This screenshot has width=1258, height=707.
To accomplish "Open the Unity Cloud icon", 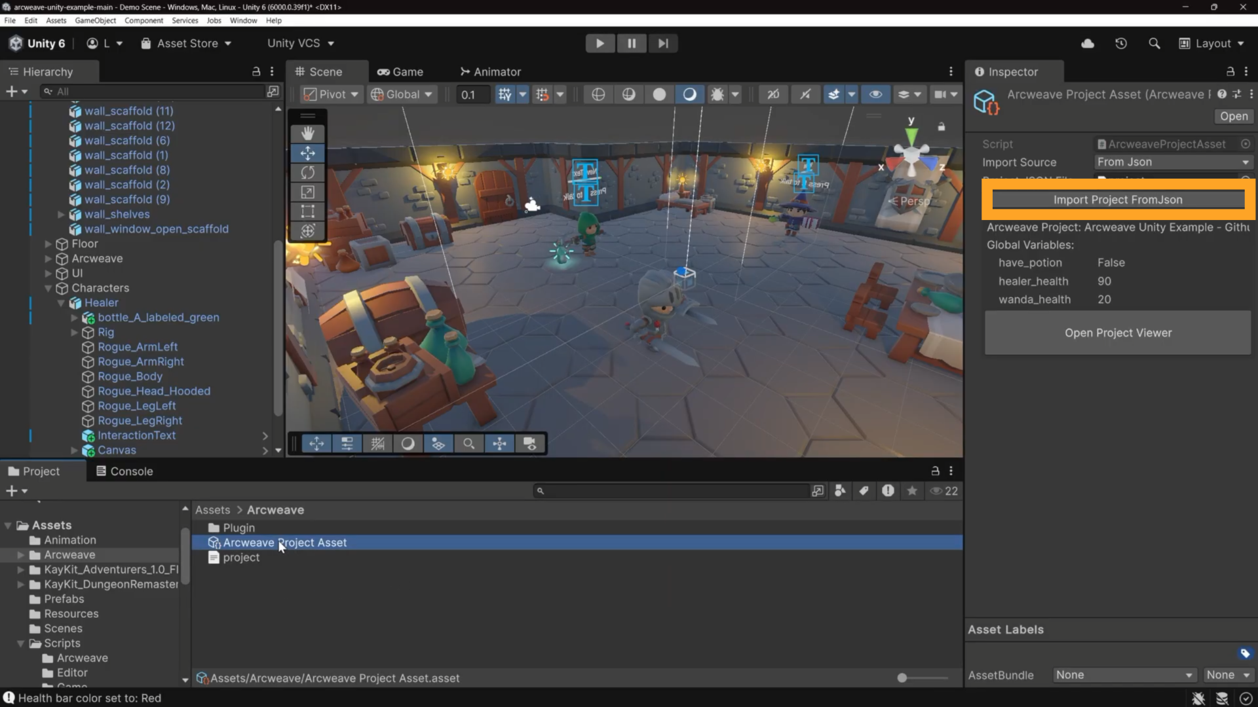I will tap(1088, 43).
